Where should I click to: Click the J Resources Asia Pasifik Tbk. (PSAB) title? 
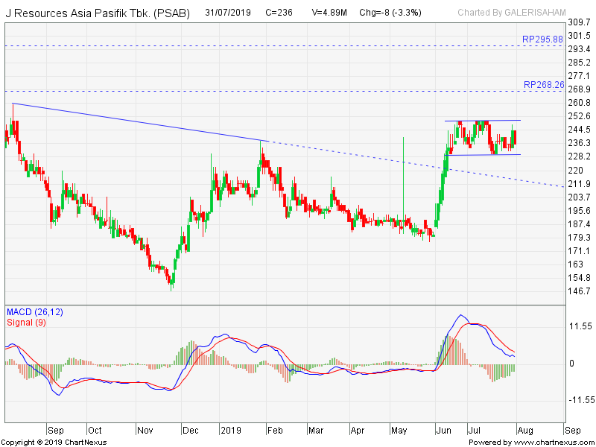coord(97,13)
